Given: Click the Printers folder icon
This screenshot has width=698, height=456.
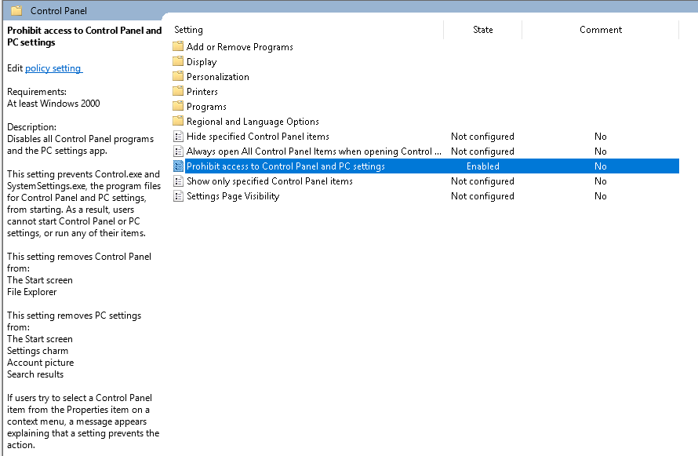Looking at the screenshot, I should 178,92.
